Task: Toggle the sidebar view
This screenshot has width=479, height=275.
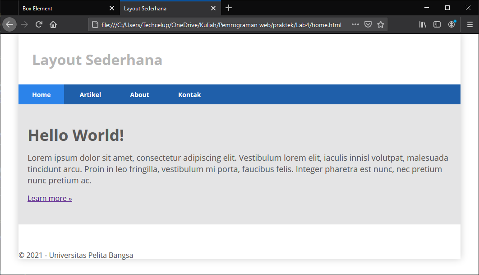Action: click(437, 24)
